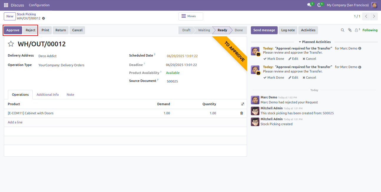Select the Done status stage
The width and height of the screenshot is (381, 192).
239,30
